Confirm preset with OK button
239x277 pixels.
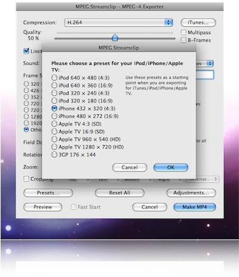point(170,167)
